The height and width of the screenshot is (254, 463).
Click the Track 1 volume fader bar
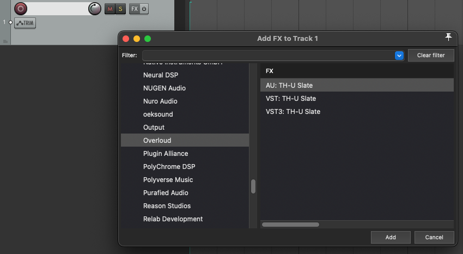tap(58, 9)
